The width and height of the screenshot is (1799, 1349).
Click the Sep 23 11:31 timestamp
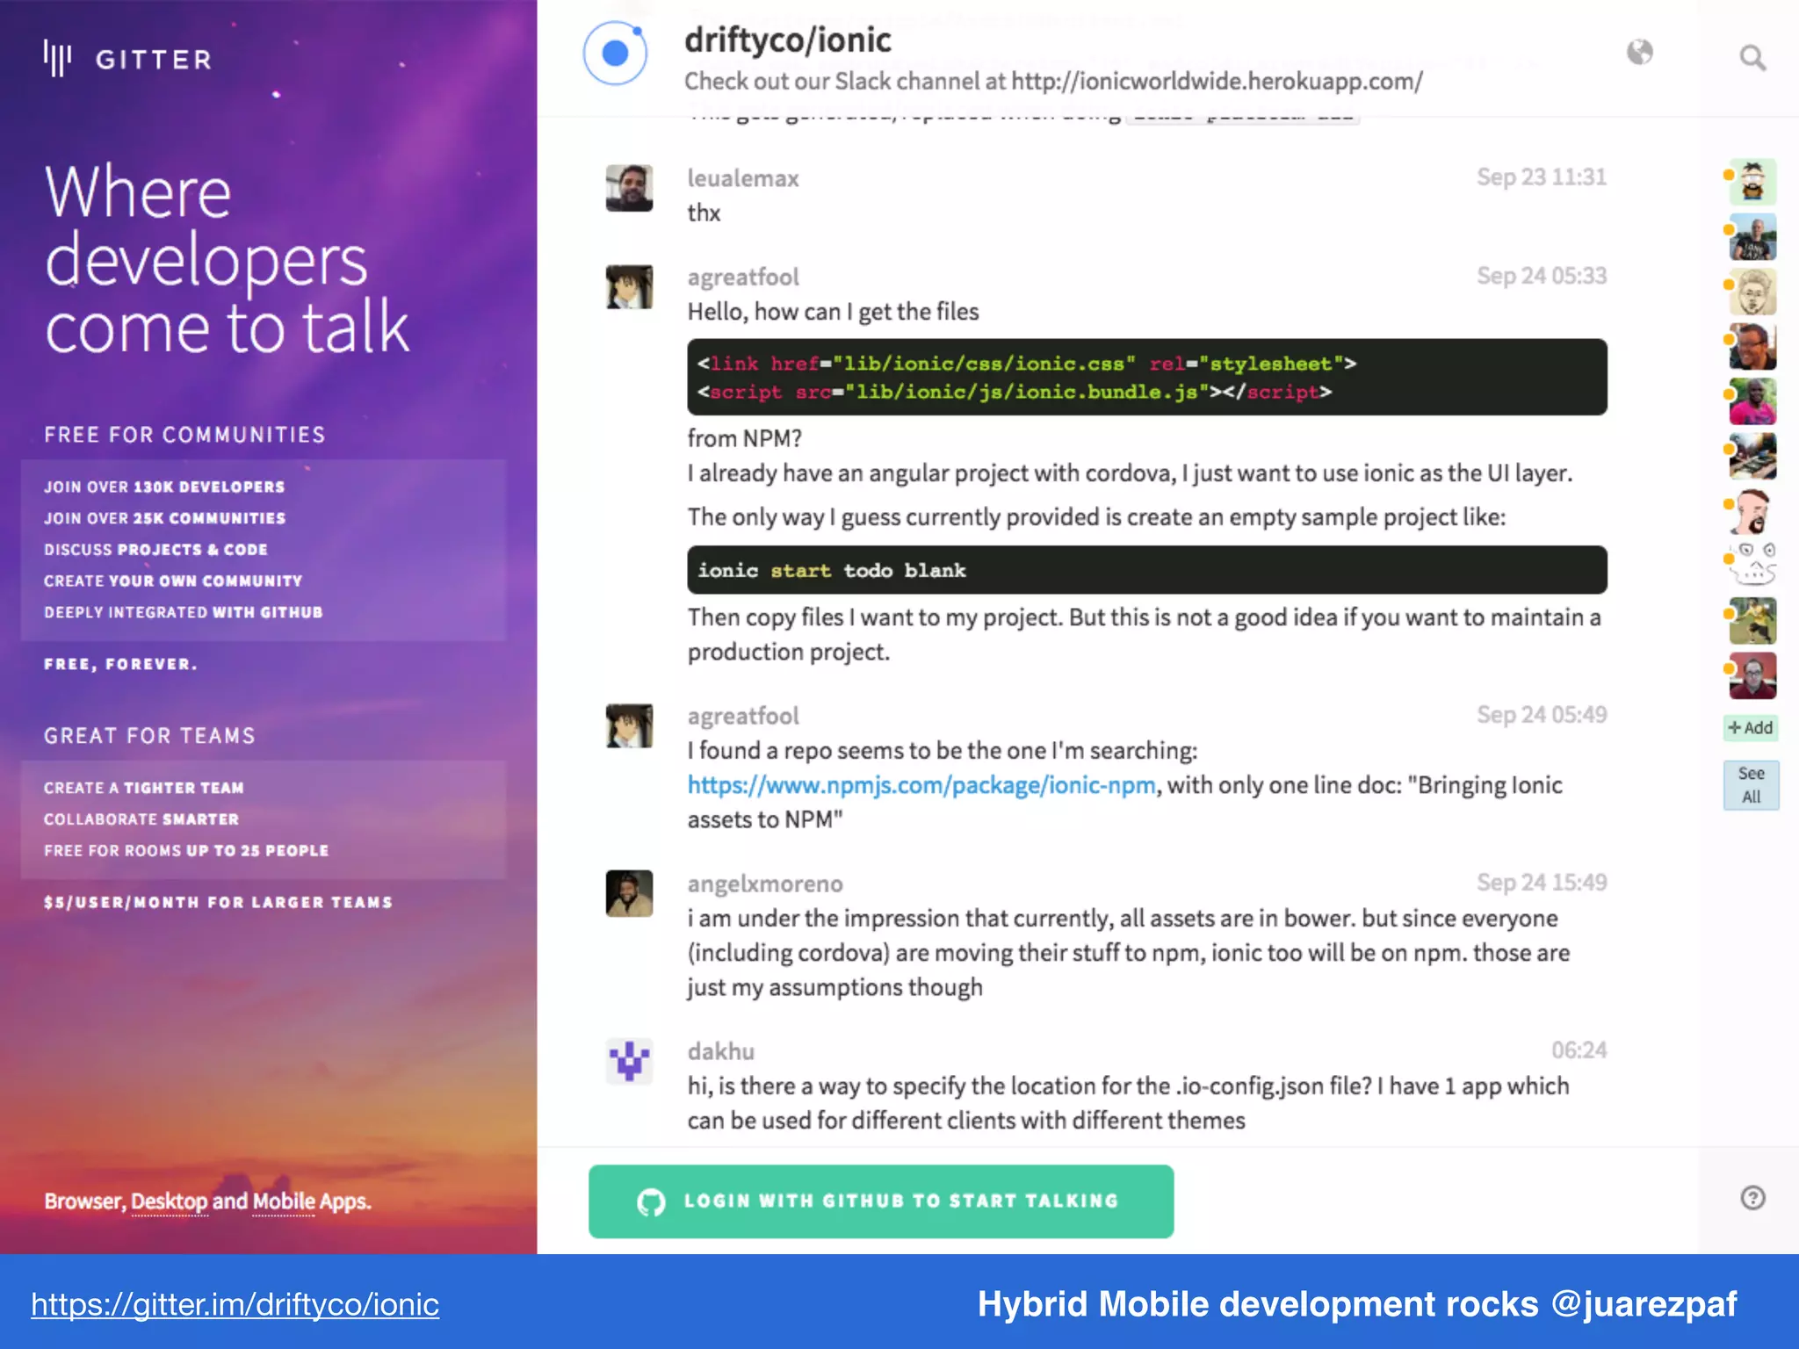point(1542,177)
